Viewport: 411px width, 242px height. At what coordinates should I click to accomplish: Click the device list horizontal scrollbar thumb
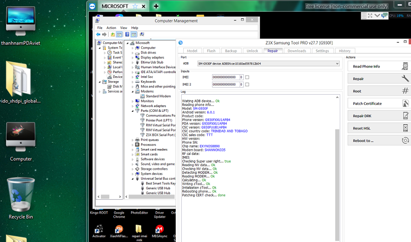coord(152,196)
